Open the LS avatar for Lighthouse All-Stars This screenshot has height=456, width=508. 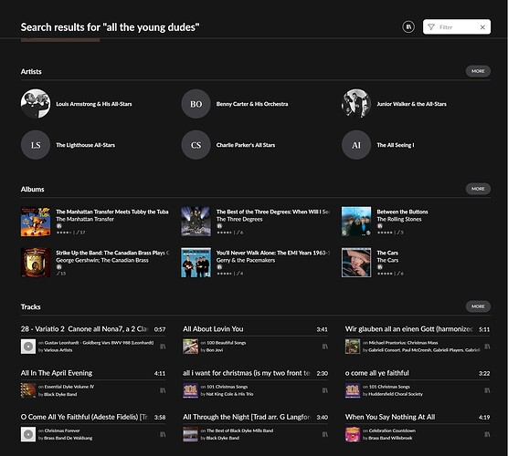[x=36, y=145]
